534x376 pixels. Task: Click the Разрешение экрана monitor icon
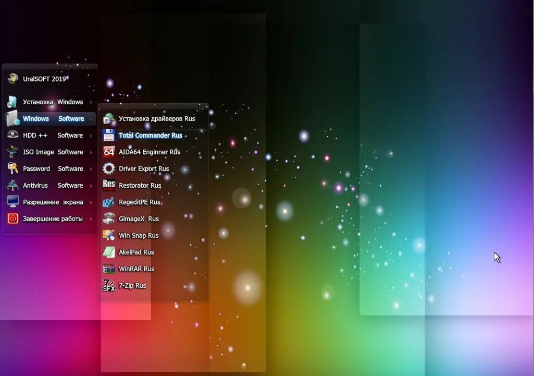(x=13, y=202)
